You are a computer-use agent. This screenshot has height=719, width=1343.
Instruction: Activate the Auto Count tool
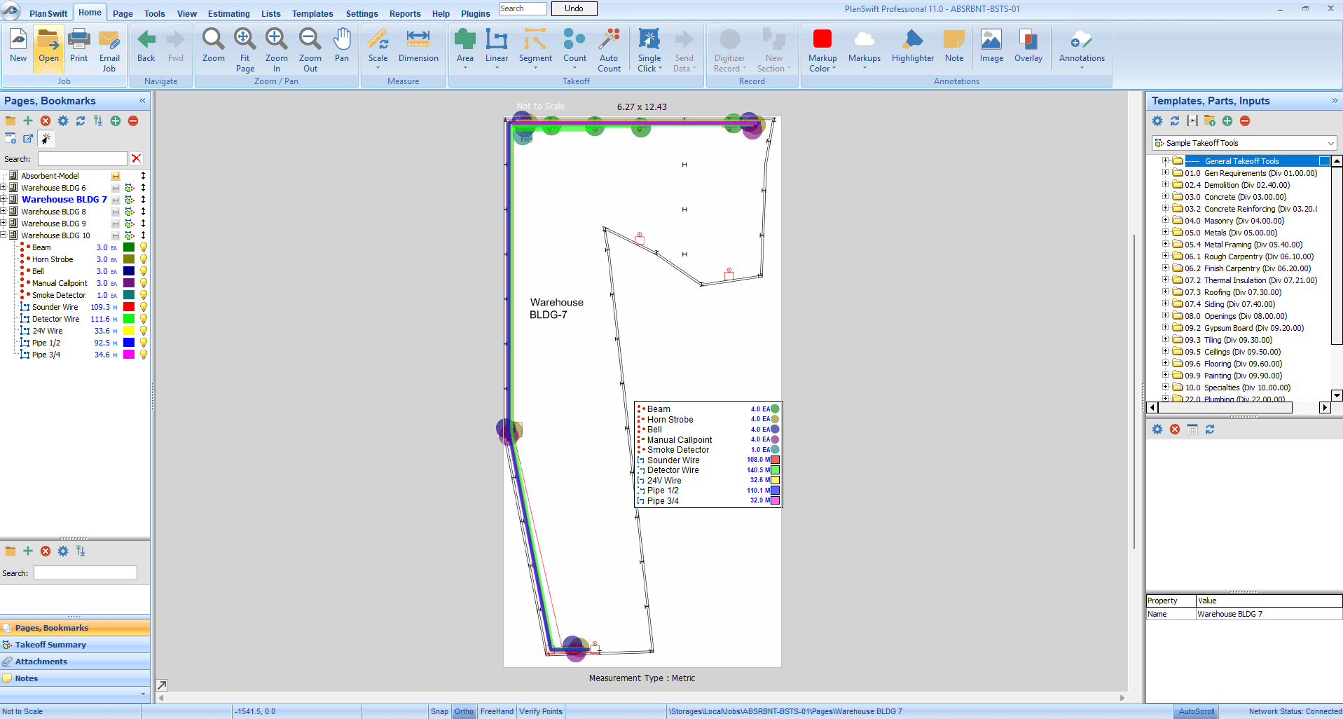609,50
